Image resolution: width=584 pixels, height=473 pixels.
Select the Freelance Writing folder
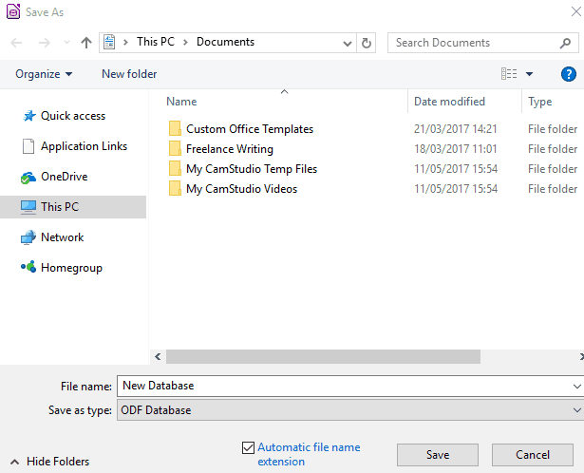coord(230,149)
